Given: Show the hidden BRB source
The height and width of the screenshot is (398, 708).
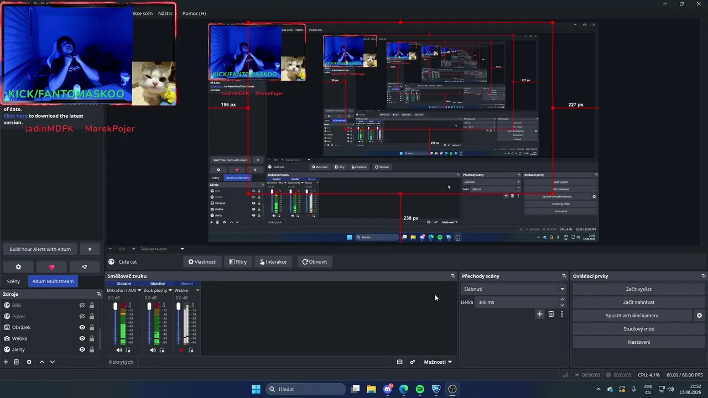Looking at the screenshot, I should coord(82,305).
